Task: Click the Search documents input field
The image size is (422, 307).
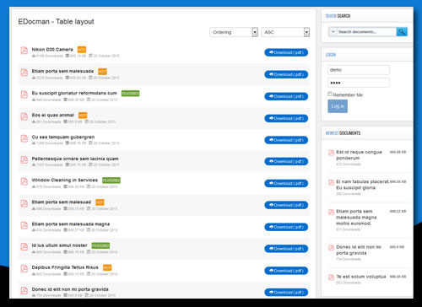Action: 366,32
